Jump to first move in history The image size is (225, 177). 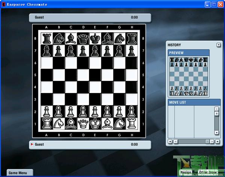(x=170, y=142)
